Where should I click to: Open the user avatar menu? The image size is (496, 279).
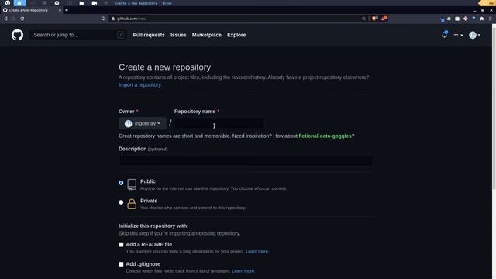tap(474, 35)
